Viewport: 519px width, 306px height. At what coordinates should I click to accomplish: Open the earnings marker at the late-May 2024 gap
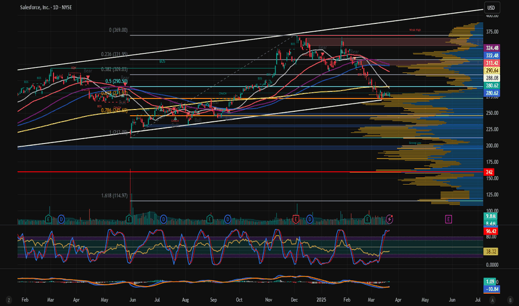(129, 219)
